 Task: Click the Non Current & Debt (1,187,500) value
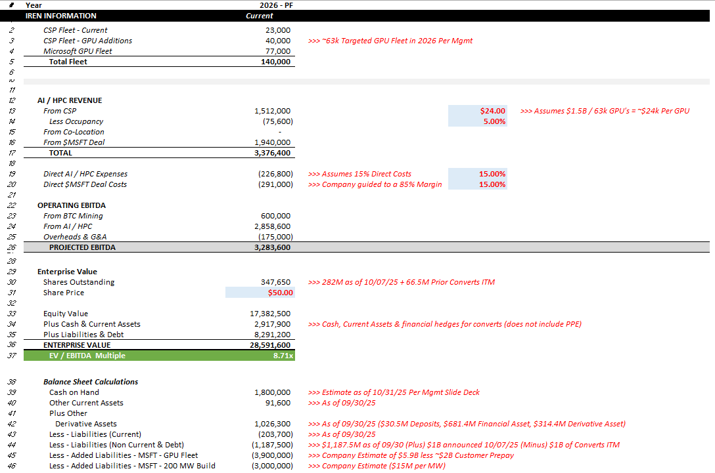(272, 445)
